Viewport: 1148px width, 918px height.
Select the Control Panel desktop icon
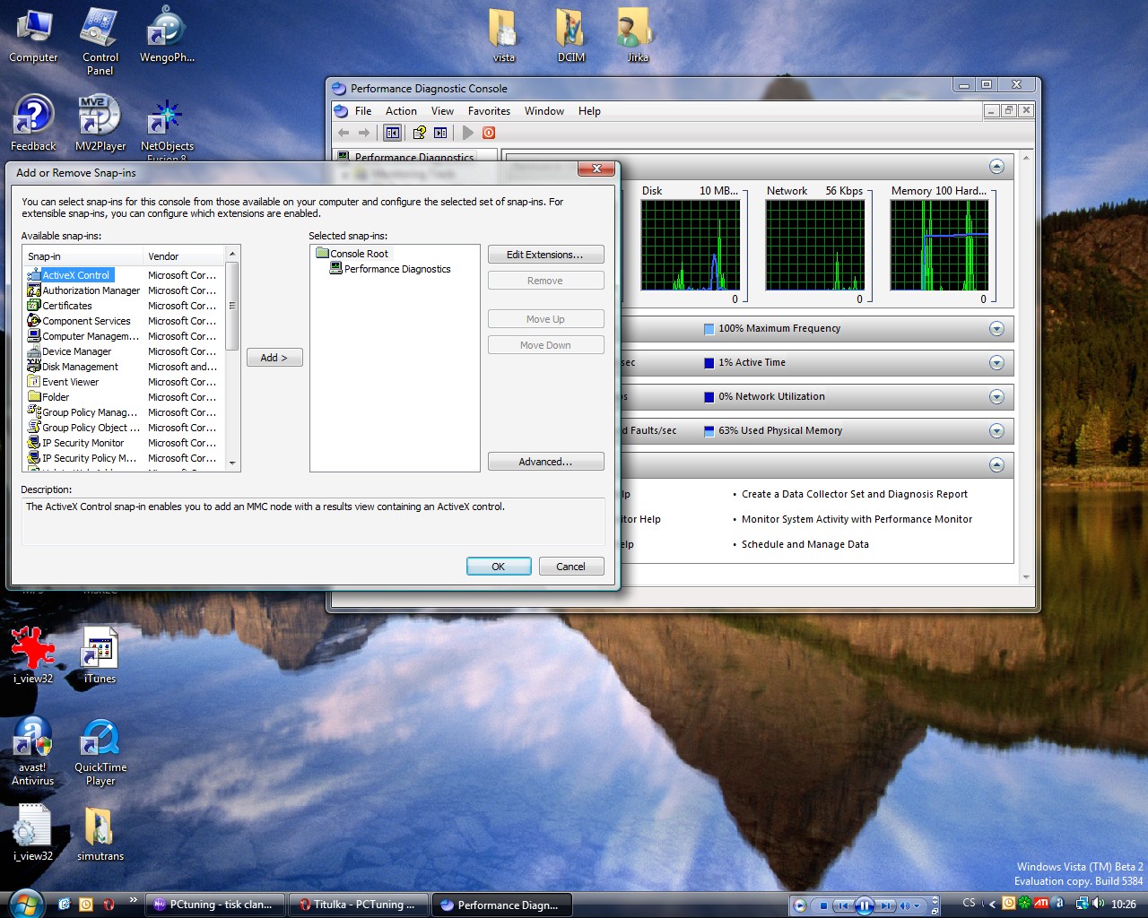100,41
